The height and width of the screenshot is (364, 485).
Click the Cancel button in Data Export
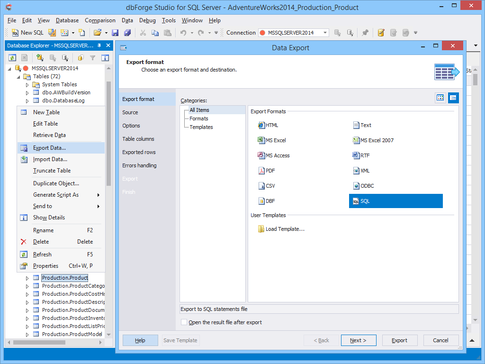(x=441, y=340)
